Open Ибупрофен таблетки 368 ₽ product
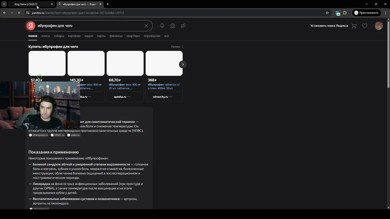390x219 pixels. [x=164, y=86]
